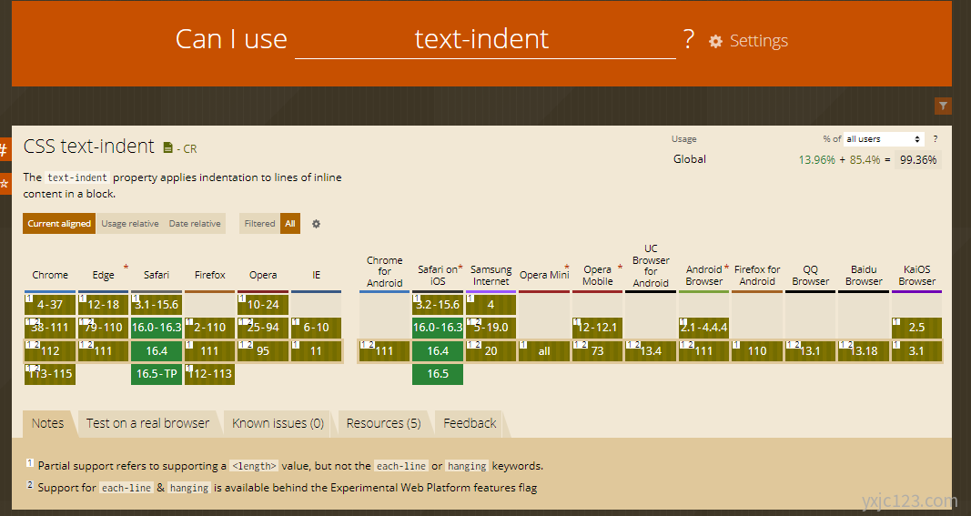Click the Edge browser column header

104,275
